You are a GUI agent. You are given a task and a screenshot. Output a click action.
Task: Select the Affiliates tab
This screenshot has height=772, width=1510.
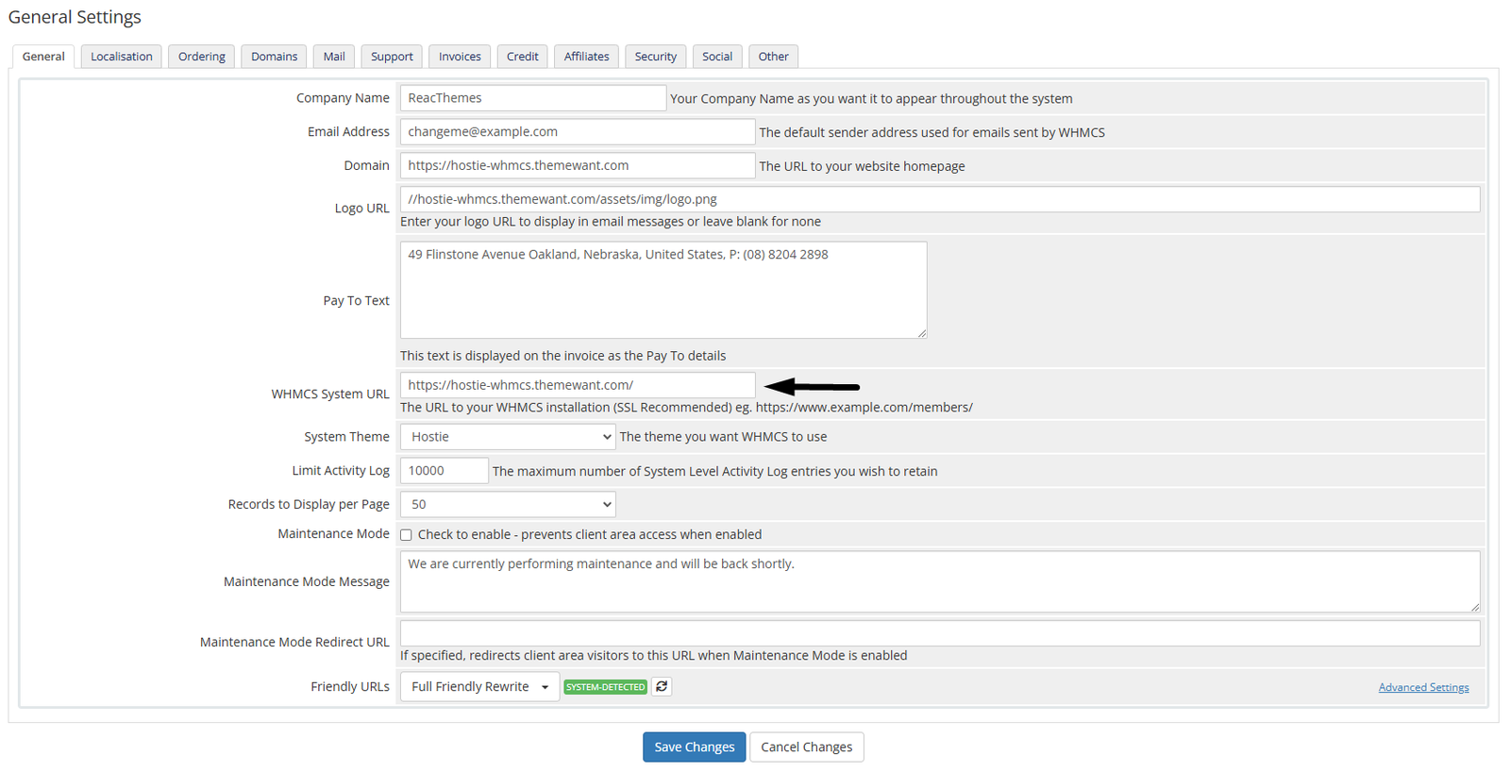coord(586,57)
